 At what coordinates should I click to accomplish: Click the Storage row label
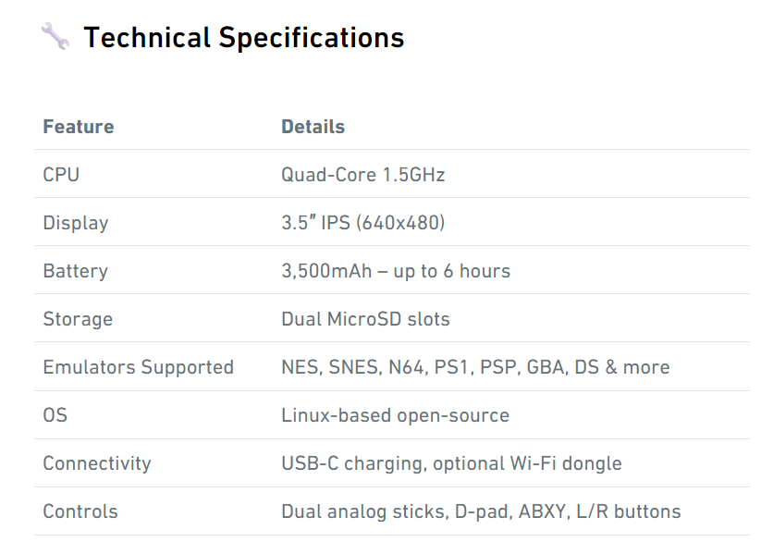[78, 320]
